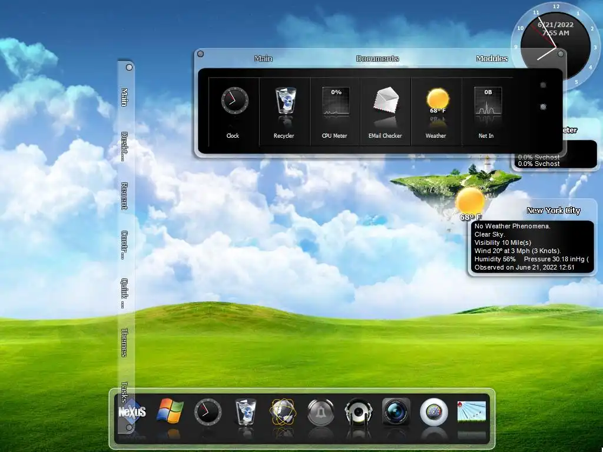Click the 'Wind 20° at 3 Mph' line
The image size is (603, 452).
coord(518,251)
